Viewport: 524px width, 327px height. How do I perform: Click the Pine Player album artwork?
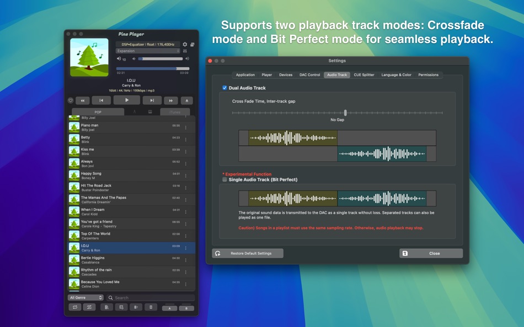[89, 57]
